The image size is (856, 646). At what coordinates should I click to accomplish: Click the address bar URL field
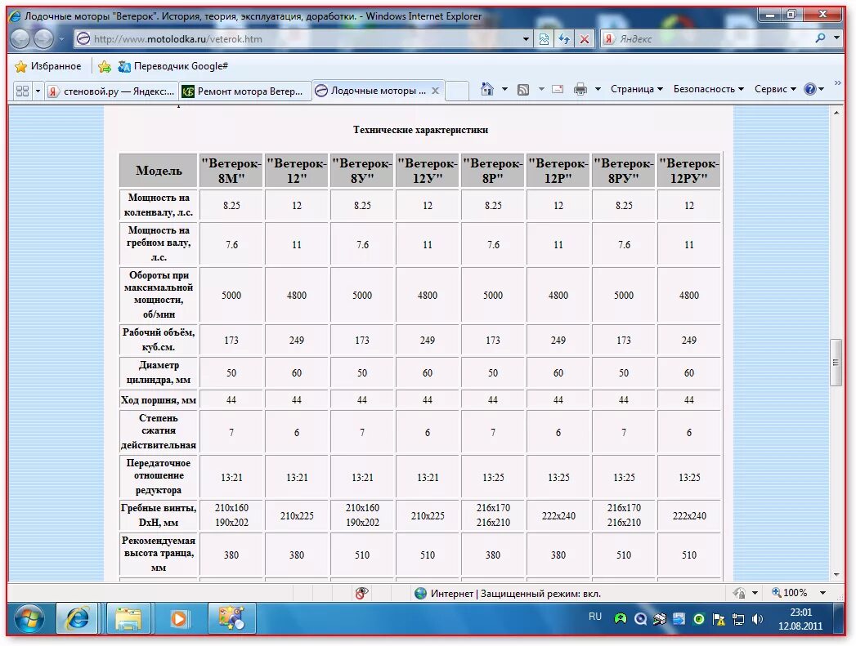pos(305,38)
